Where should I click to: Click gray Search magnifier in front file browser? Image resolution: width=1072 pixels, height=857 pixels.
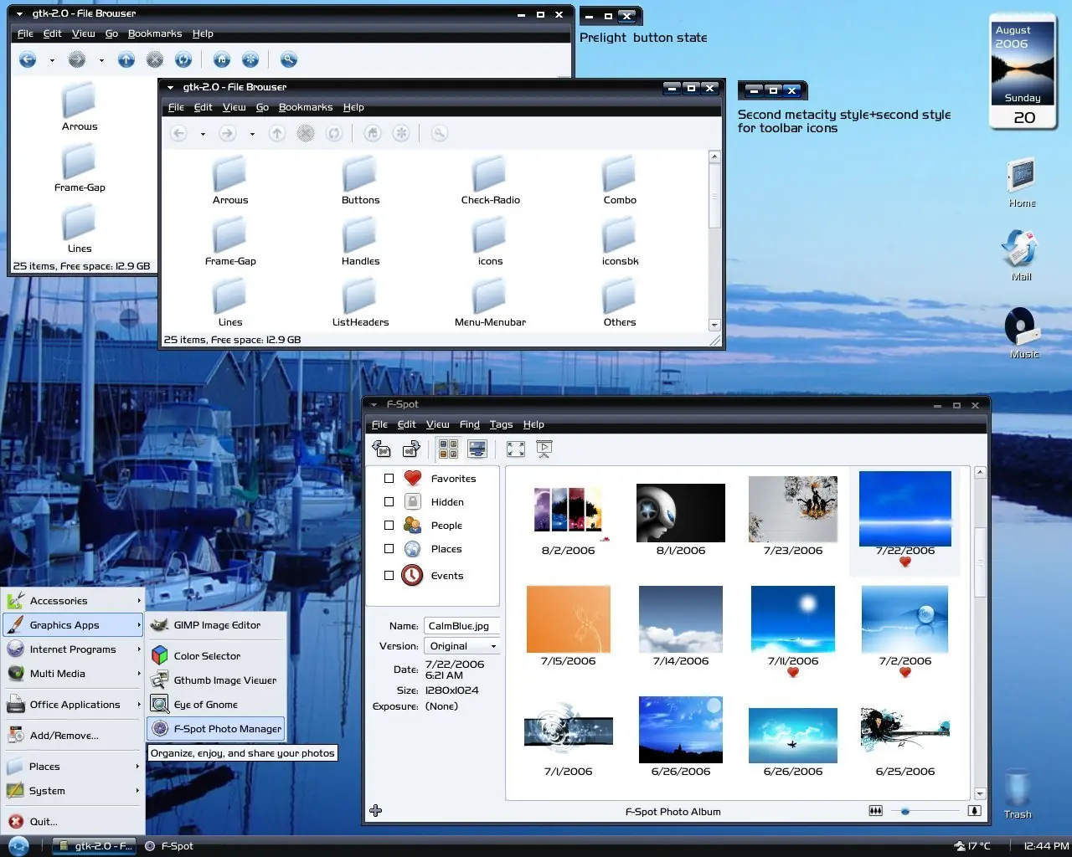[x=439, y=133]
